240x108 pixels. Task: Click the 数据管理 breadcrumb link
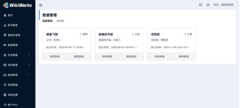coord(47,21)
